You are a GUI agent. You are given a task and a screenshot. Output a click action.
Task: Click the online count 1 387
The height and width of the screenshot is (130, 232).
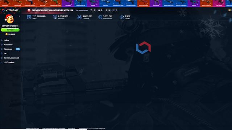pyautogui.click(x=128, y=16)
